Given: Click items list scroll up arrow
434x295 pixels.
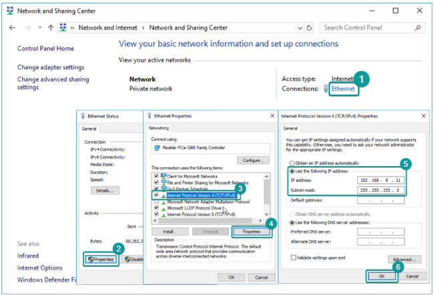Looking at the screenshot, I should click(x=266, y=177).
